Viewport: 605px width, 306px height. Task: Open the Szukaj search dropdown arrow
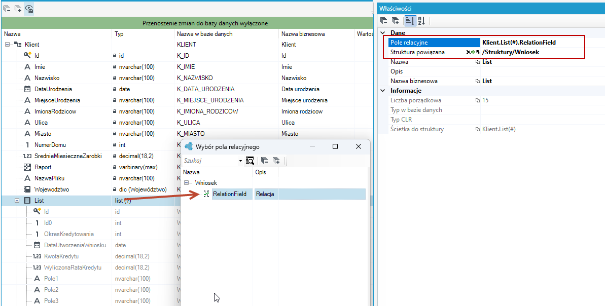coord(240,161)
